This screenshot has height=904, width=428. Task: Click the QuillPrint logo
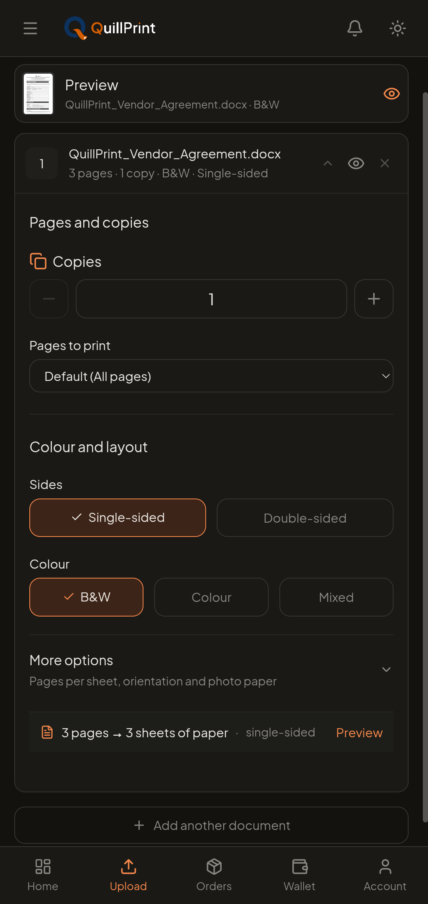(x=110, y=28)
